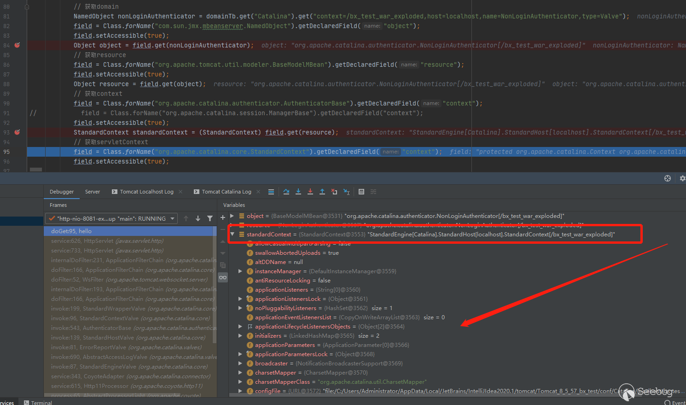Select the service:626, HttpServlet stack frame
This screenshot has height=405, width=686.
tap(107, 241)
